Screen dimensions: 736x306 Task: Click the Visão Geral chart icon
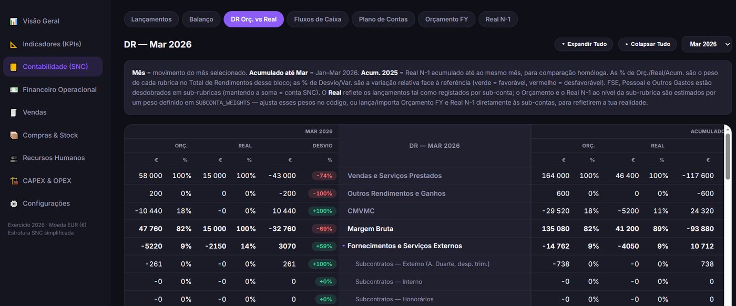[x=14, y=21]
